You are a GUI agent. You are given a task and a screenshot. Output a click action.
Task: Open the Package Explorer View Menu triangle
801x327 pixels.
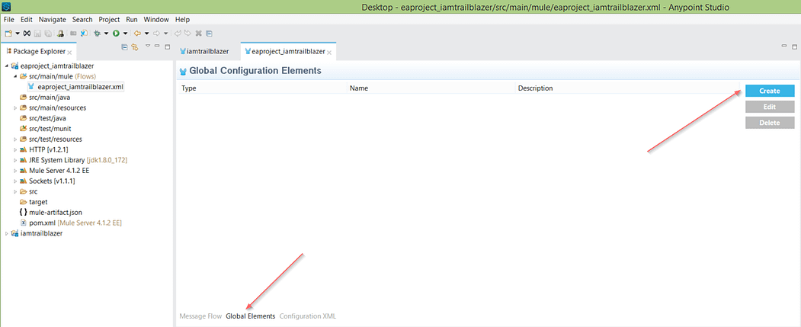[x=148, y=46]
